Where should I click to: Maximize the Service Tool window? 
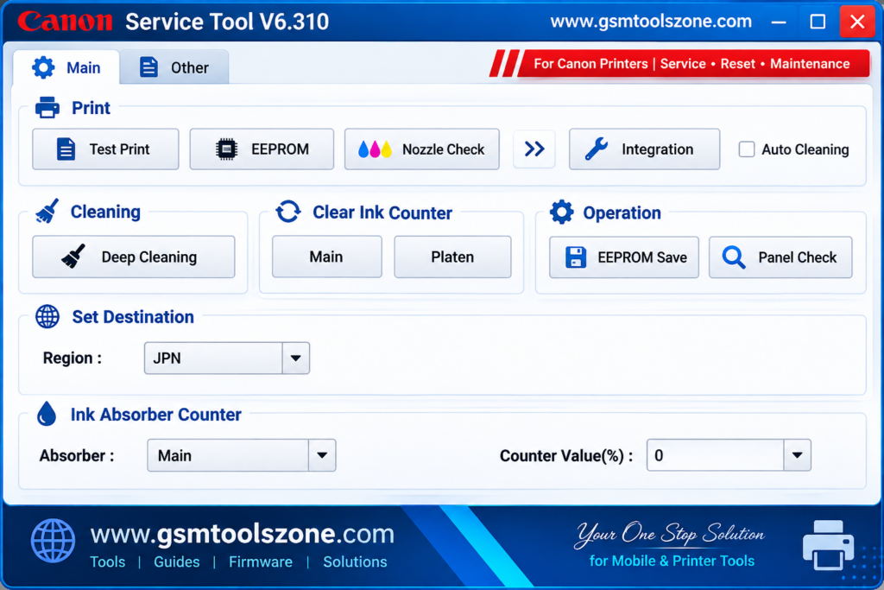click(818, 22)
